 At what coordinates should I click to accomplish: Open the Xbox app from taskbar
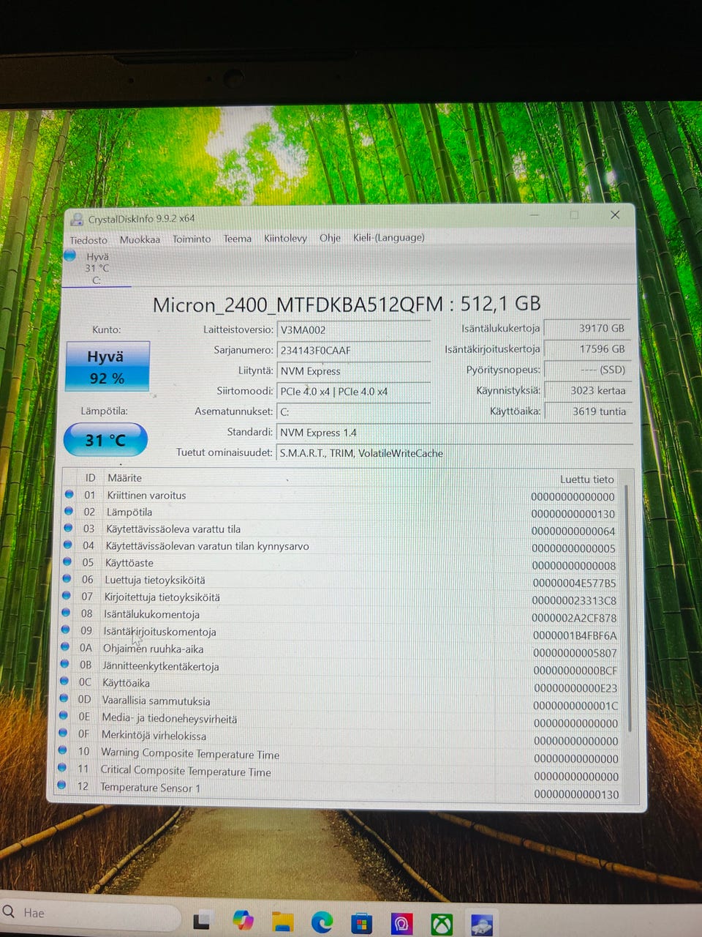point(441,925)
